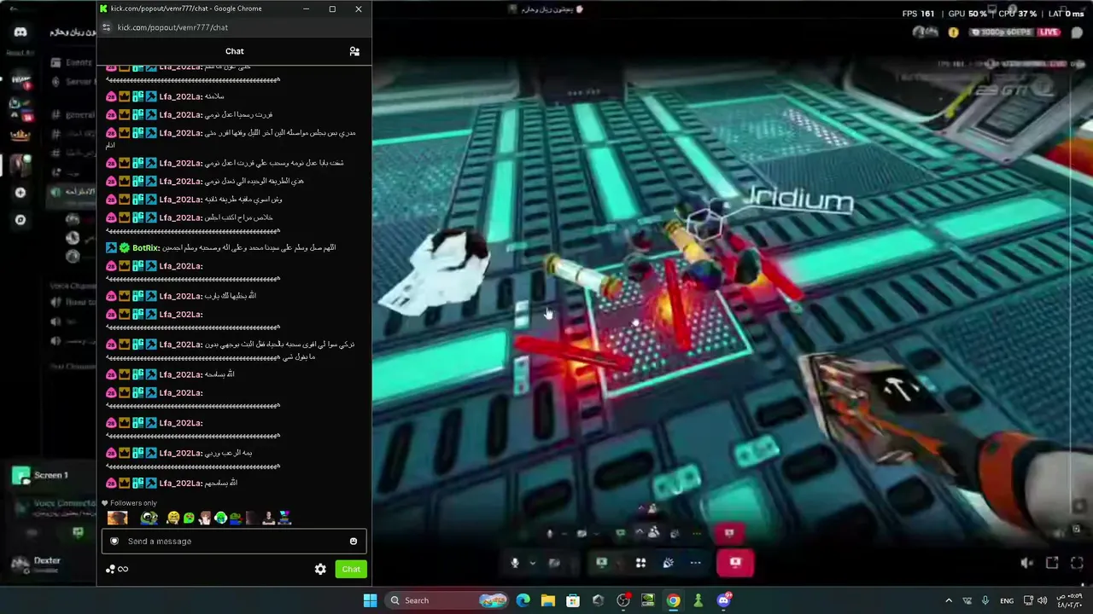
Task: Click the green chess pawn taskbar icon
Action: 698,600
